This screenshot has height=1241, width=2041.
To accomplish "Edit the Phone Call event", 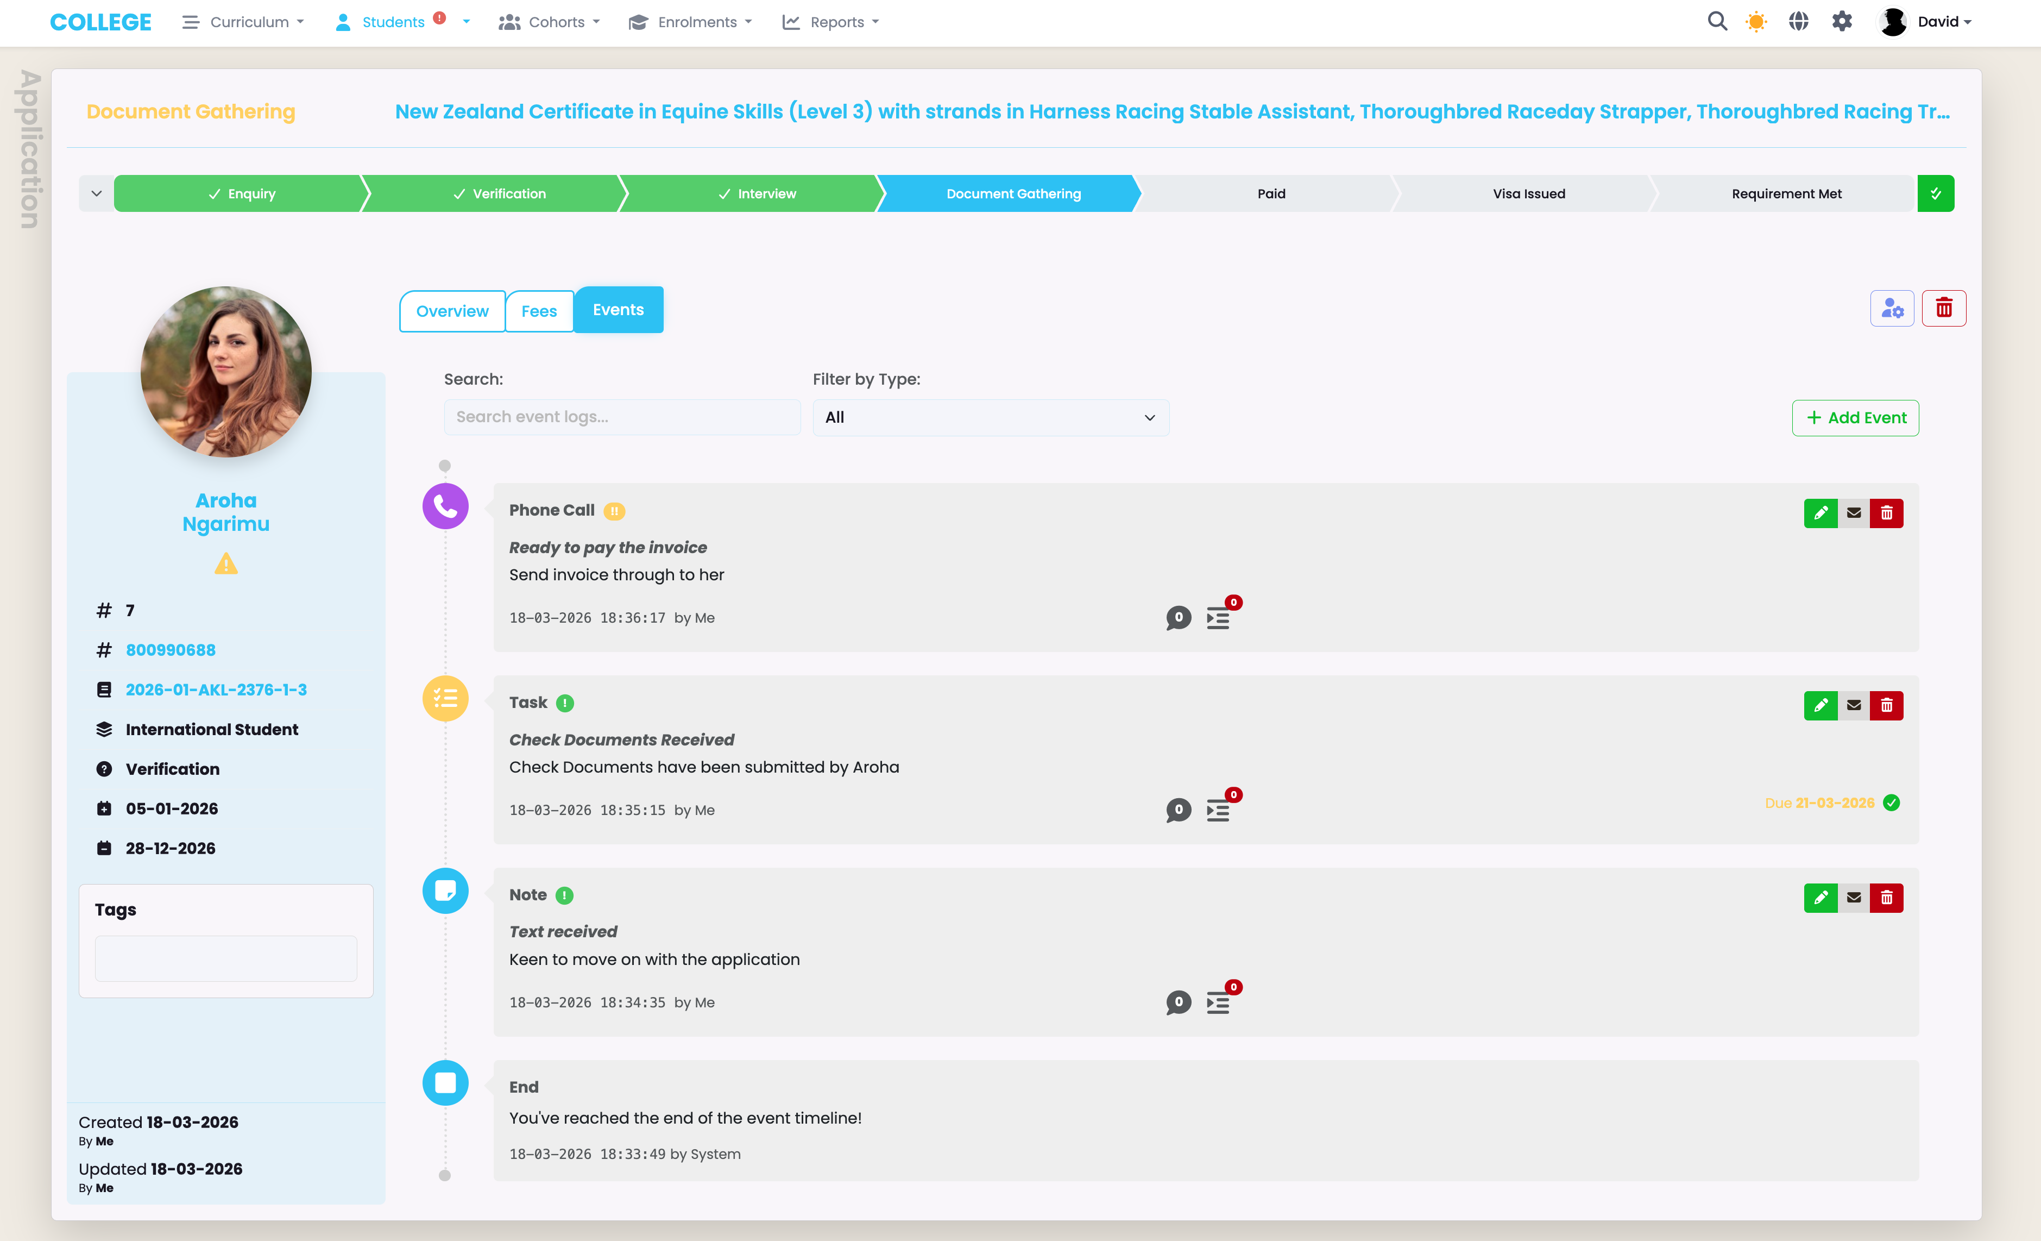I will 1820,513.
